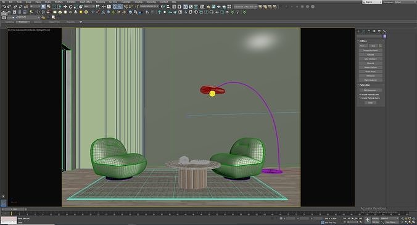This screenshot has height=225, width=417.
Task: Toggle the Include Material Editor checkbox
Action: coord(360,94)
